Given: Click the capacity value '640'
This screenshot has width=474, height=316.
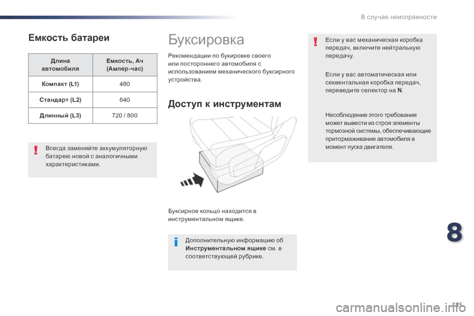Looking at the screenshot, I should click(x=125, y=100).
